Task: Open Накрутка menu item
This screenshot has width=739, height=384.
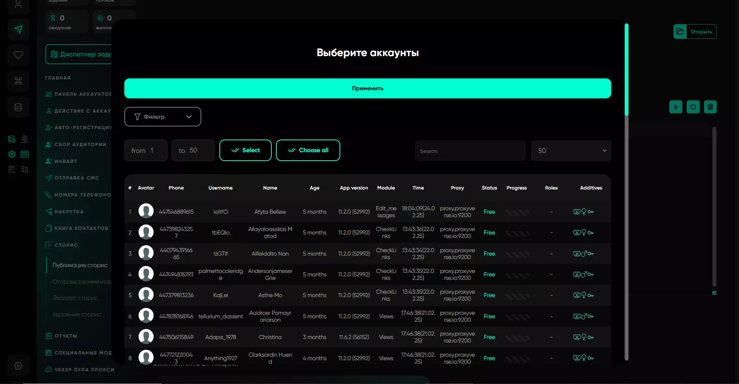Action: [x=65, y=212]
